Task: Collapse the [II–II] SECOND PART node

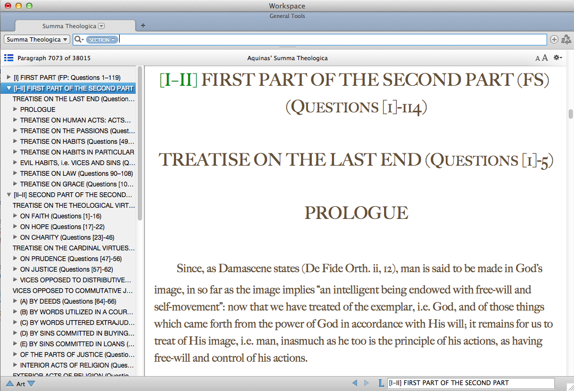Action: (x=9, y=194)
